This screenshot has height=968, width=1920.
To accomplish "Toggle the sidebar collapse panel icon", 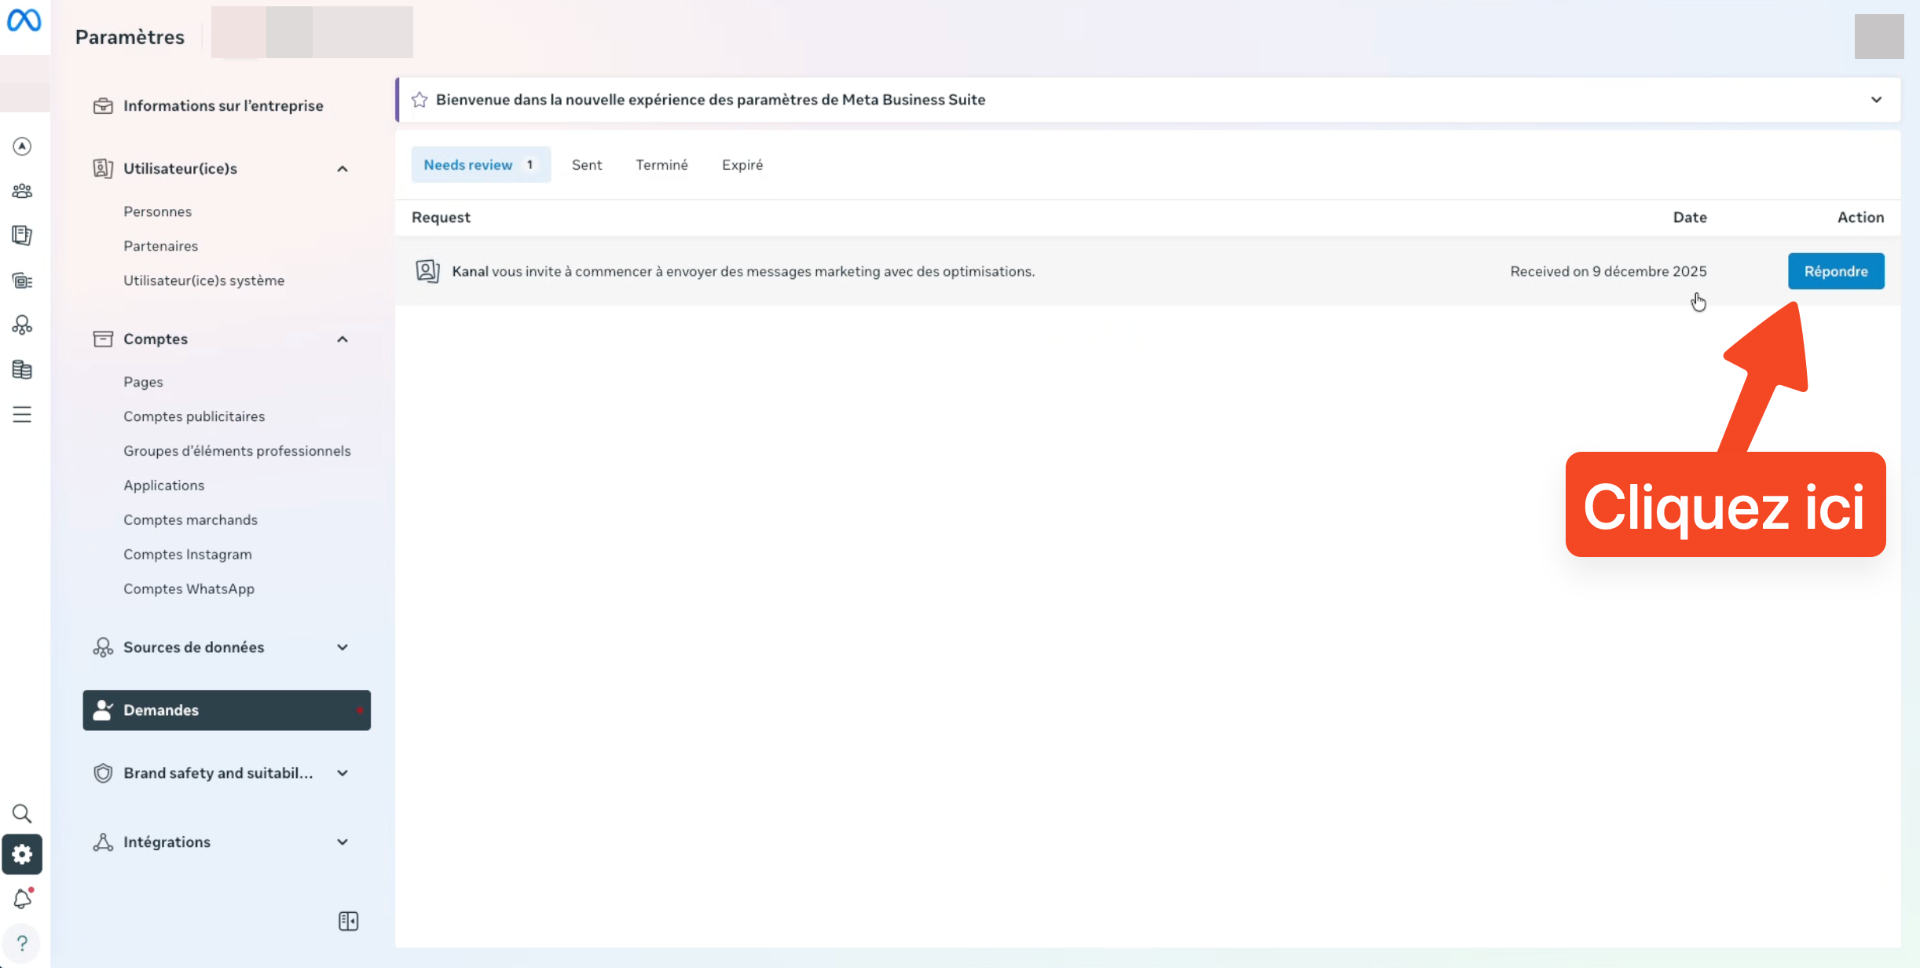I will click(x=348, y=921).
